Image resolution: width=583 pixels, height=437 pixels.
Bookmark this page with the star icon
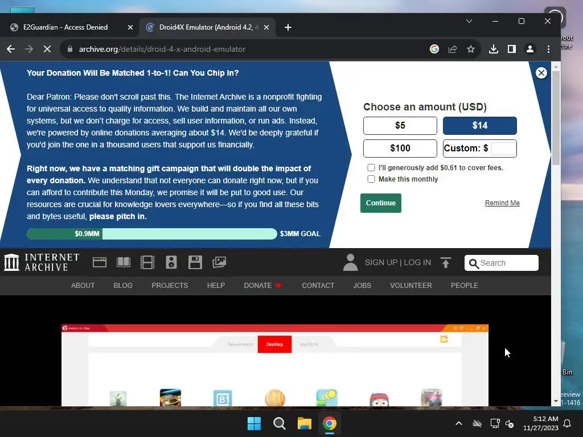tap(471, 49)
